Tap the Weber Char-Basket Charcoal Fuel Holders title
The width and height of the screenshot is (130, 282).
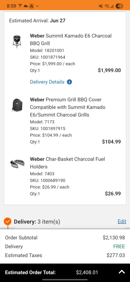68,163
